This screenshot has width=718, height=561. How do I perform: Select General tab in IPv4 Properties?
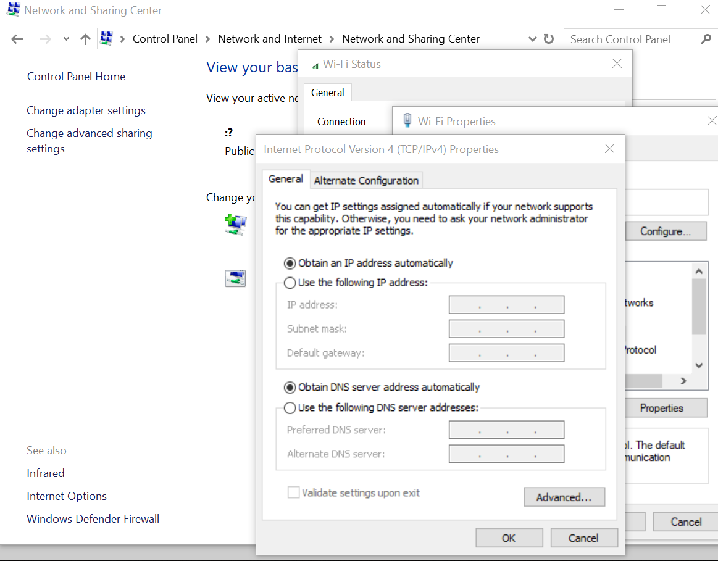tap(286, 179)
